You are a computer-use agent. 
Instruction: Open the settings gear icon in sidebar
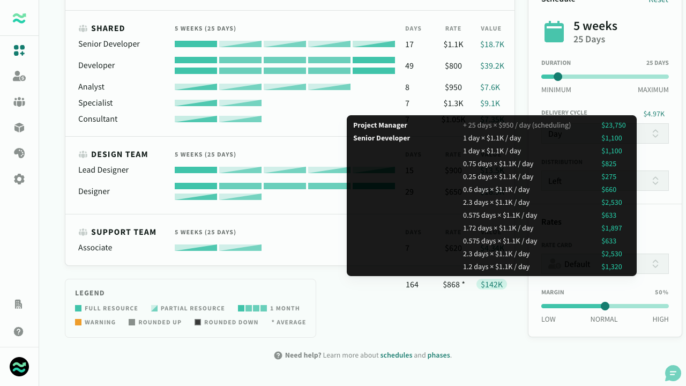(x=19, y=179)
